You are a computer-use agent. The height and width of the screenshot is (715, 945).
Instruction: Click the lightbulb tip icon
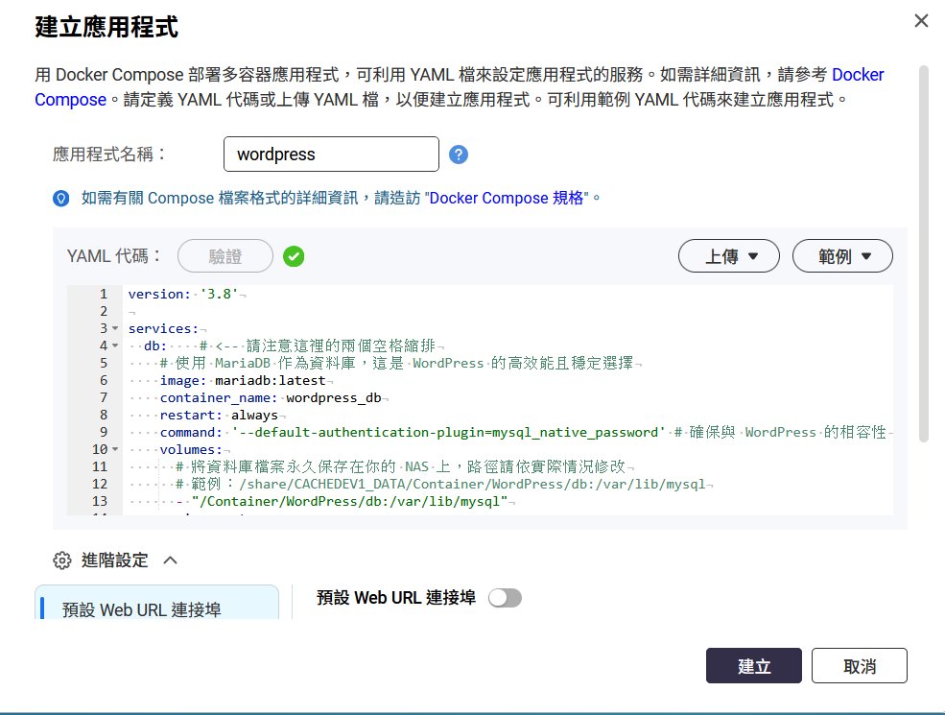click(60, 199)
